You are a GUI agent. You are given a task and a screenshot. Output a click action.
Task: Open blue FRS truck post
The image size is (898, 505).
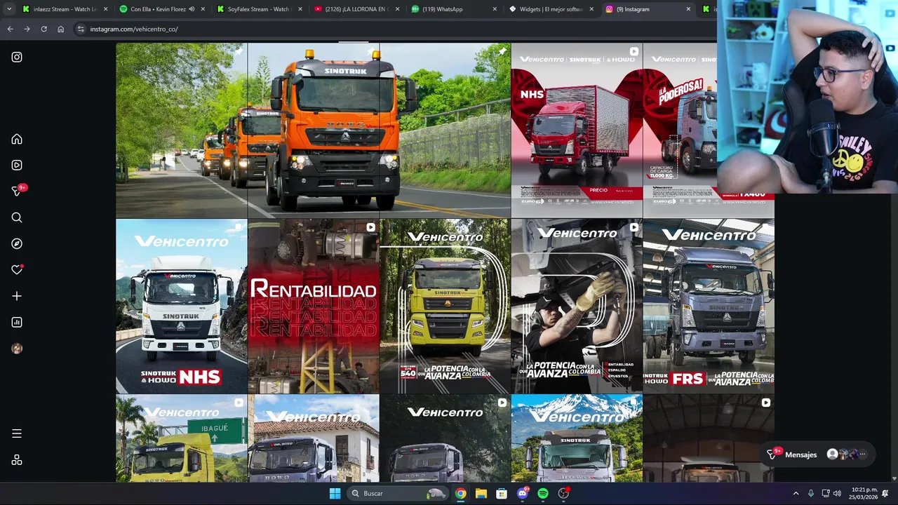click(709, 306)
